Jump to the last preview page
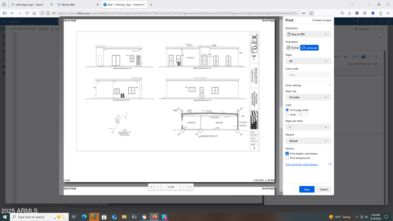Screen dimensions: 393x221 tap(190, 187)
